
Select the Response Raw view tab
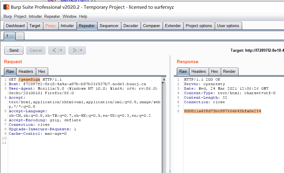coord(183,72)
